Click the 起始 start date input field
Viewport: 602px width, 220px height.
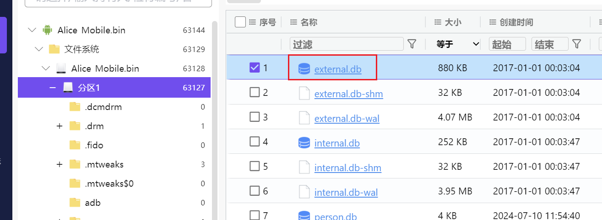pos(507,44)
